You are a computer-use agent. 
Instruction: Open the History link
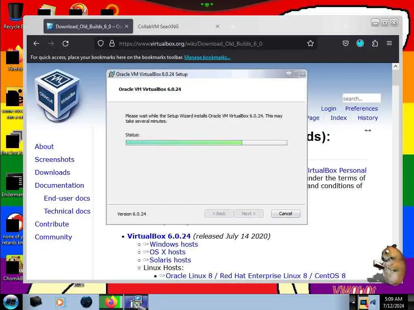tap(368, 118)
